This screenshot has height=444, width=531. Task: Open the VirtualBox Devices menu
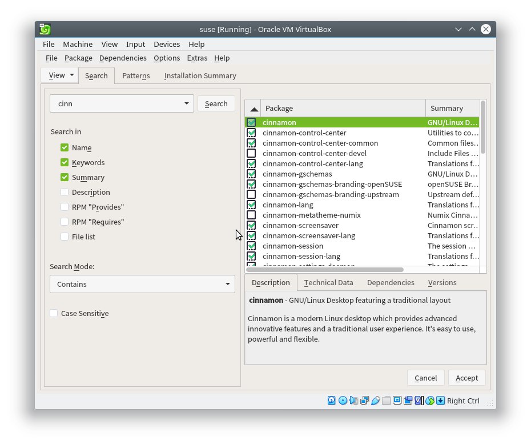pos(167,44)
